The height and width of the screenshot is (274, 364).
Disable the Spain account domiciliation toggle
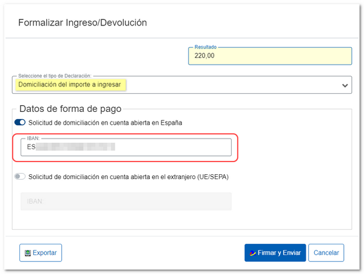coord(19,123)
